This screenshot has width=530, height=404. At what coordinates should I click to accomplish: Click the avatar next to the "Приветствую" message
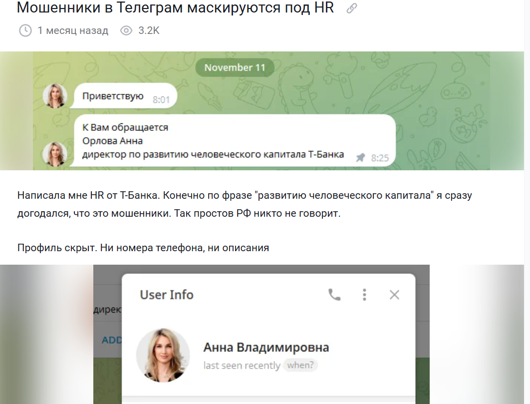pyautogui.click(x=55, y=96)
